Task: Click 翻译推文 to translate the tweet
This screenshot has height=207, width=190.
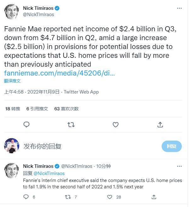Action: 12,81
